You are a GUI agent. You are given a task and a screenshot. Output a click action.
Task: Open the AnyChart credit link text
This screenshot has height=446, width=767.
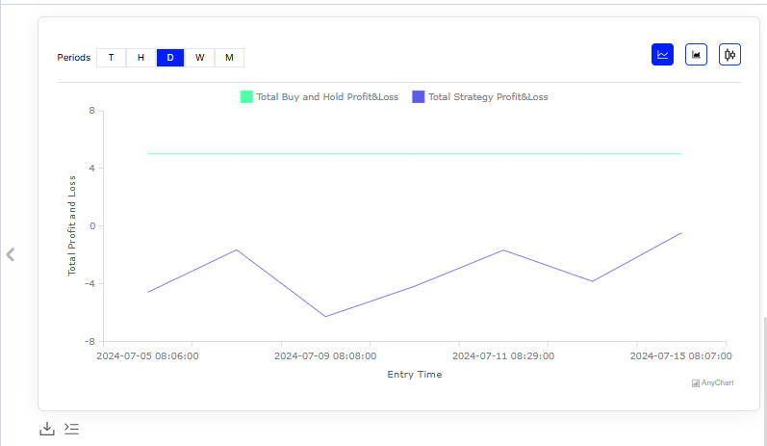pos(717,383)
